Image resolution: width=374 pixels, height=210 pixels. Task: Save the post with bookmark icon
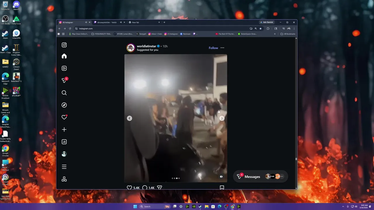pyautogui.click(x=222, y=188)
